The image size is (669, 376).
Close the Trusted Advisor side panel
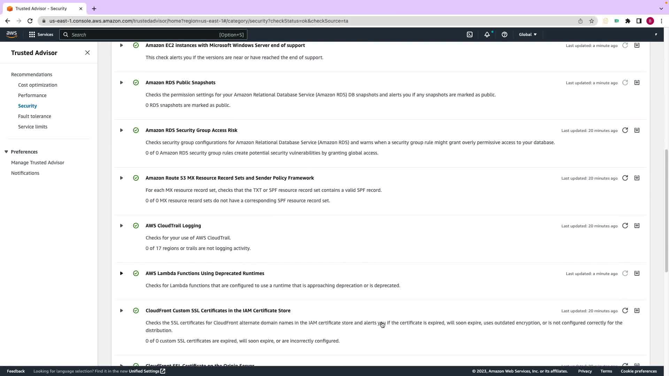point(87,53)
